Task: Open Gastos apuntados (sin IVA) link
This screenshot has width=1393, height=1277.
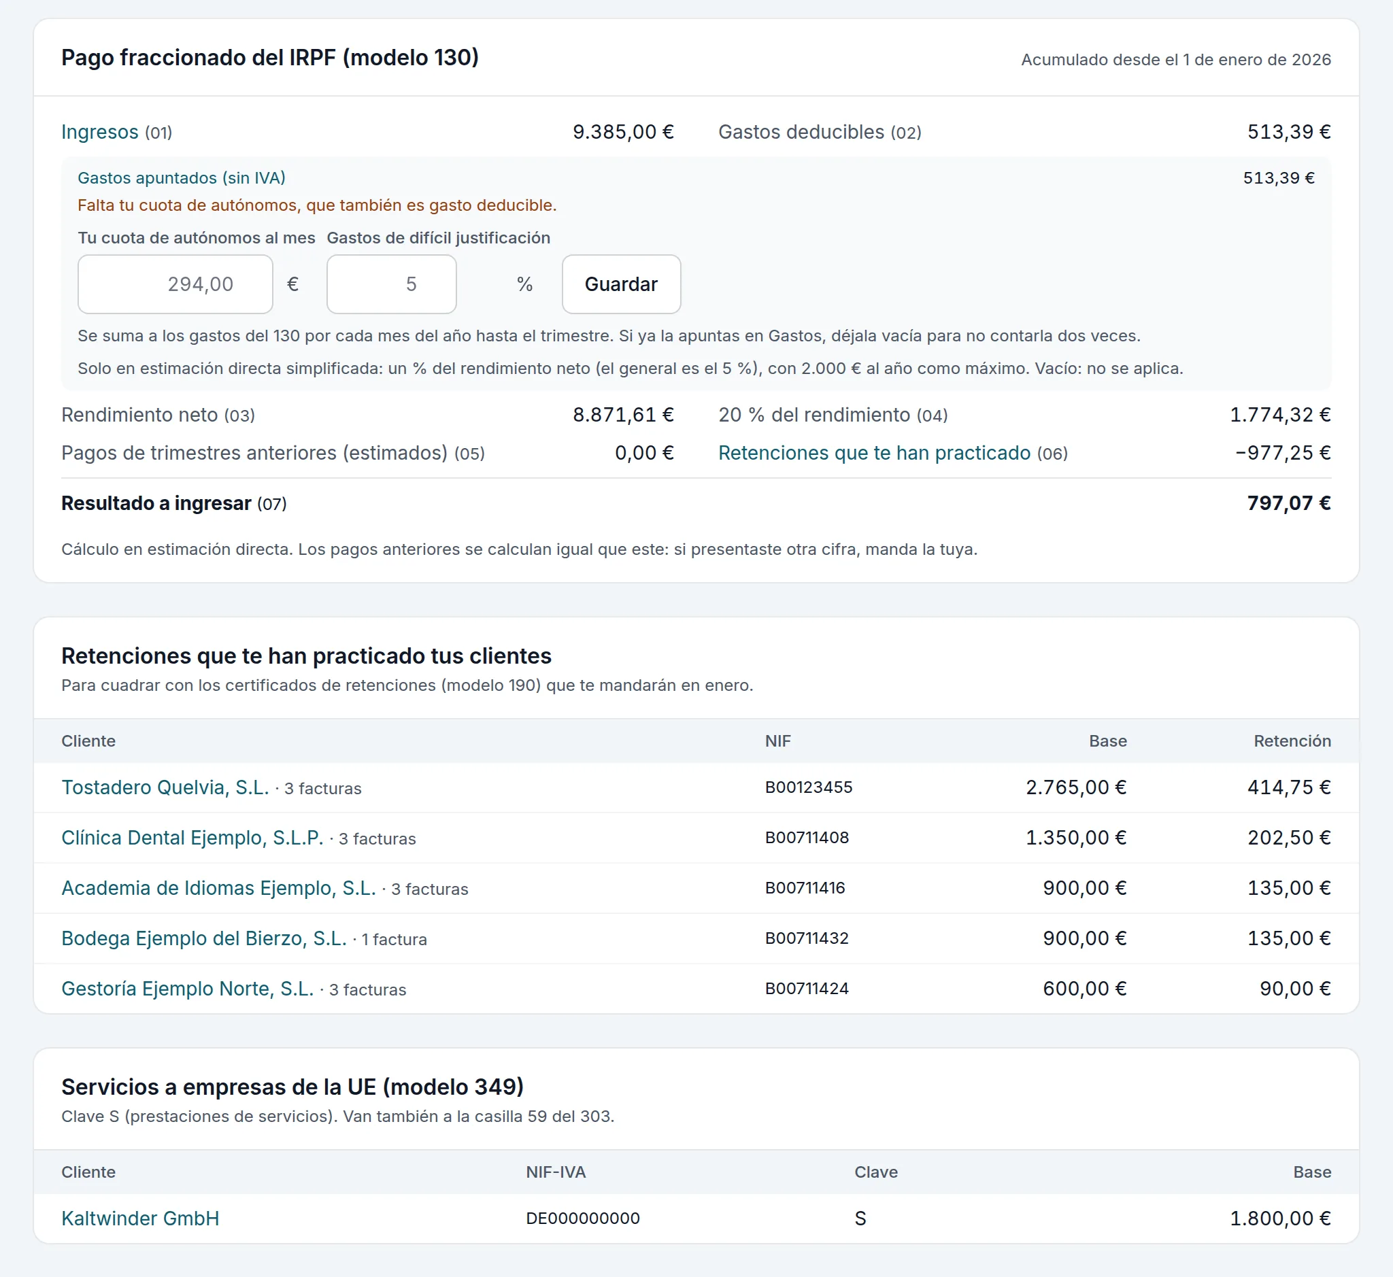Action: [181, 177]
